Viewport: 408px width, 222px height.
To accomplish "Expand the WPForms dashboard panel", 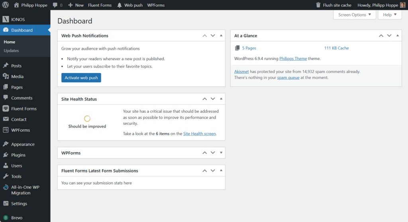I will click(x=221, y=153).
